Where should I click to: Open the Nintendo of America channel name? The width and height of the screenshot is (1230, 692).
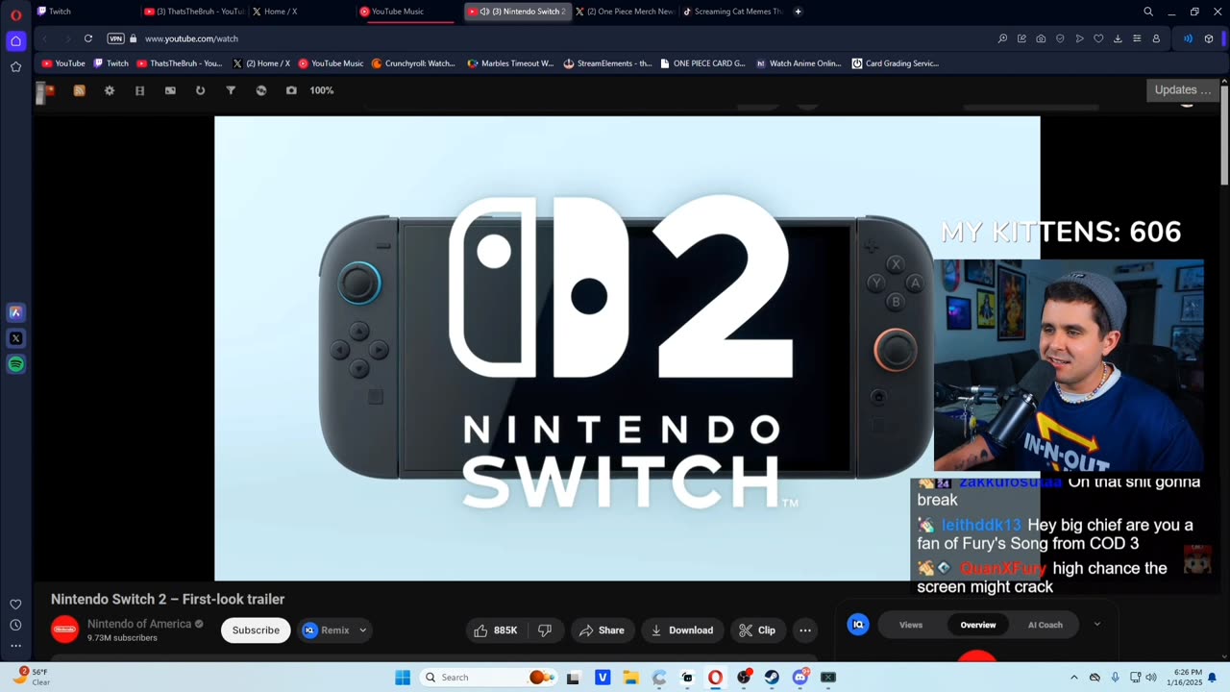click(139, 624)
